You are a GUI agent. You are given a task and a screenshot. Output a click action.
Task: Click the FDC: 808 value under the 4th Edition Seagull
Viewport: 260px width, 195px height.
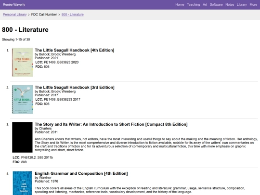coord(42,66)
